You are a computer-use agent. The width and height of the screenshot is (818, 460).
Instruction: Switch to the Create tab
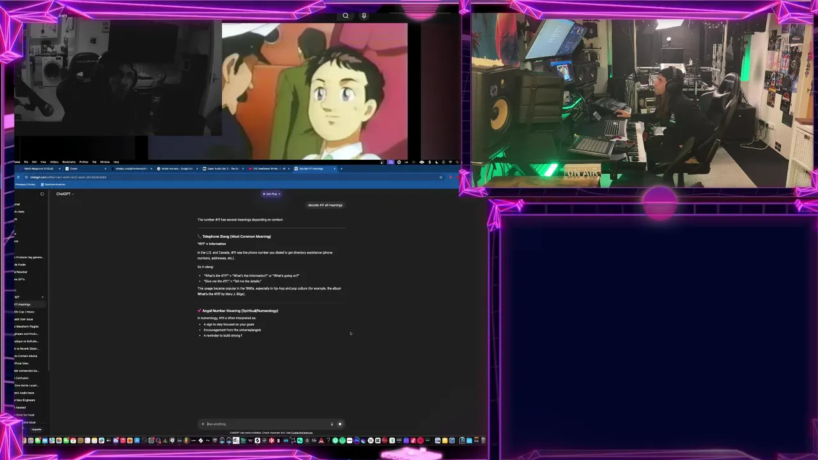point(86,169)
